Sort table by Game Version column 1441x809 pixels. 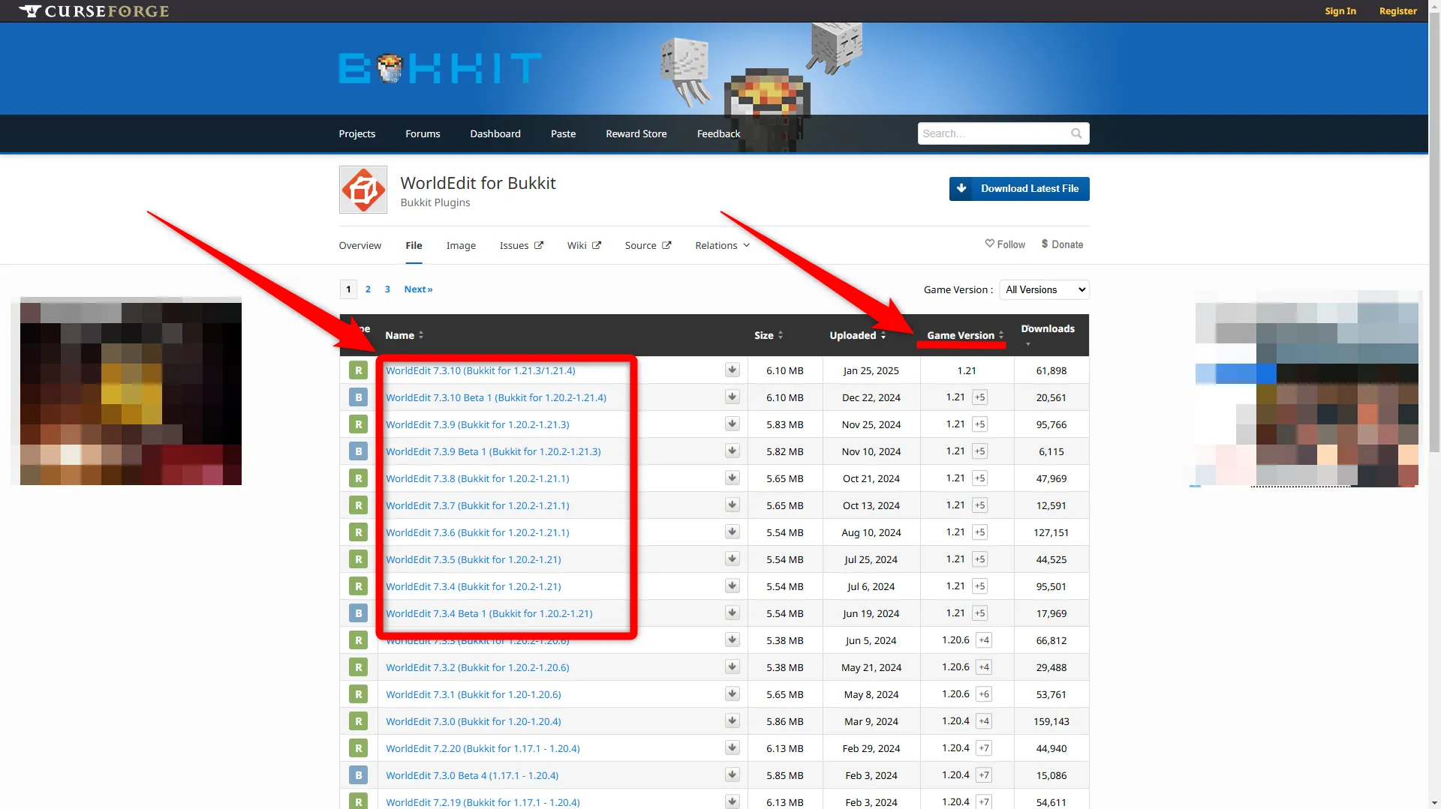(965, 335)
